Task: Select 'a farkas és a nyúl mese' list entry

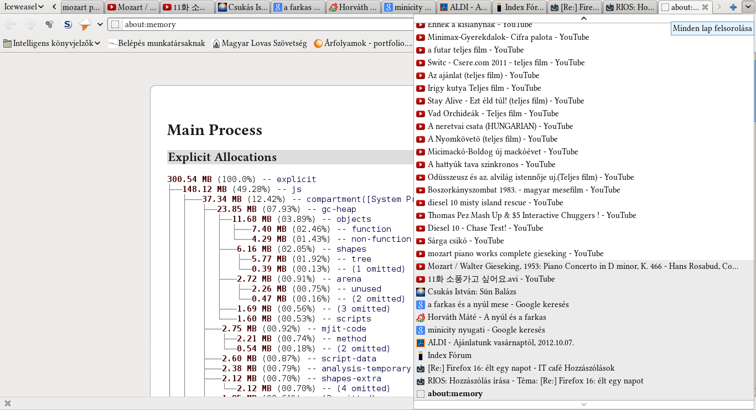Action: (583, 304)
